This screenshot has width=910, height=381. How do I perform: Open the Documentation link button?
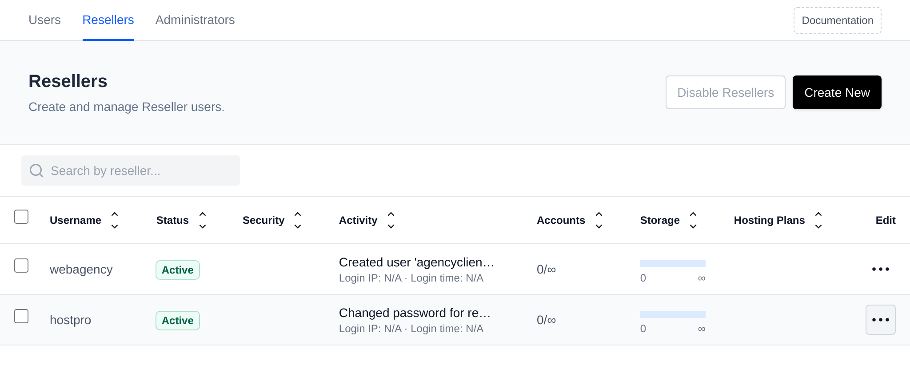click(838, 20)
